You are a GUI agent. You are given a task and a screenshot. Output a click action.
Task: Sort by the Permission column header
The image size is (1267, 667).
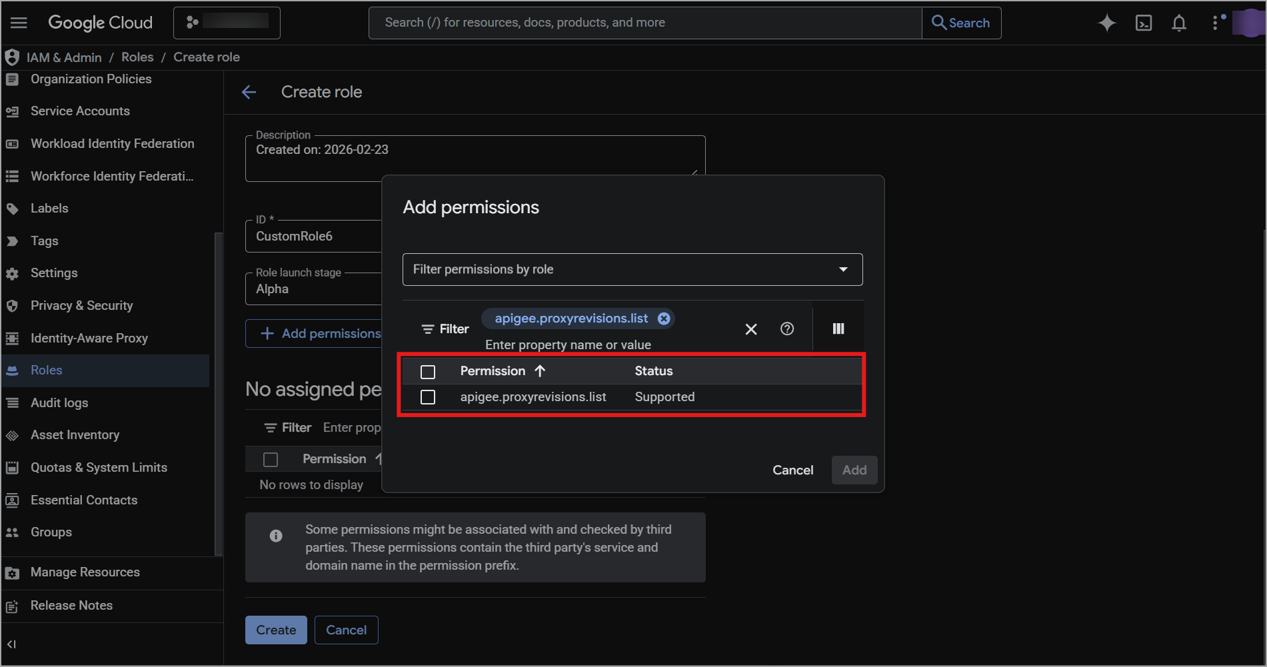point(493,371)
